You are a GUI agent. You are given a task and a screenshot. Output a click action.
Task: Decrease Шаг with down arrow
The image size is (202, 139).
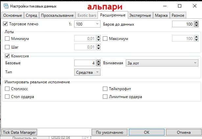click(x=99, y=49)
